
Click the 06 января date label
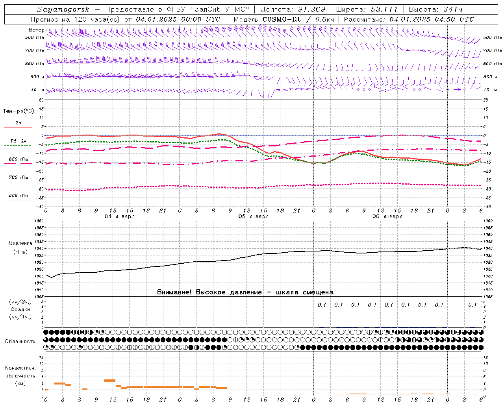(387, 216)
